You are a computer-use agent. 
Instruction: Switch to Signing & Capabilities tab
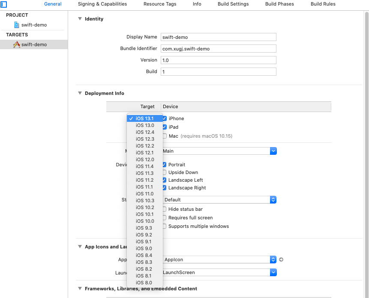pyautogui.click(x=102, y=4)
